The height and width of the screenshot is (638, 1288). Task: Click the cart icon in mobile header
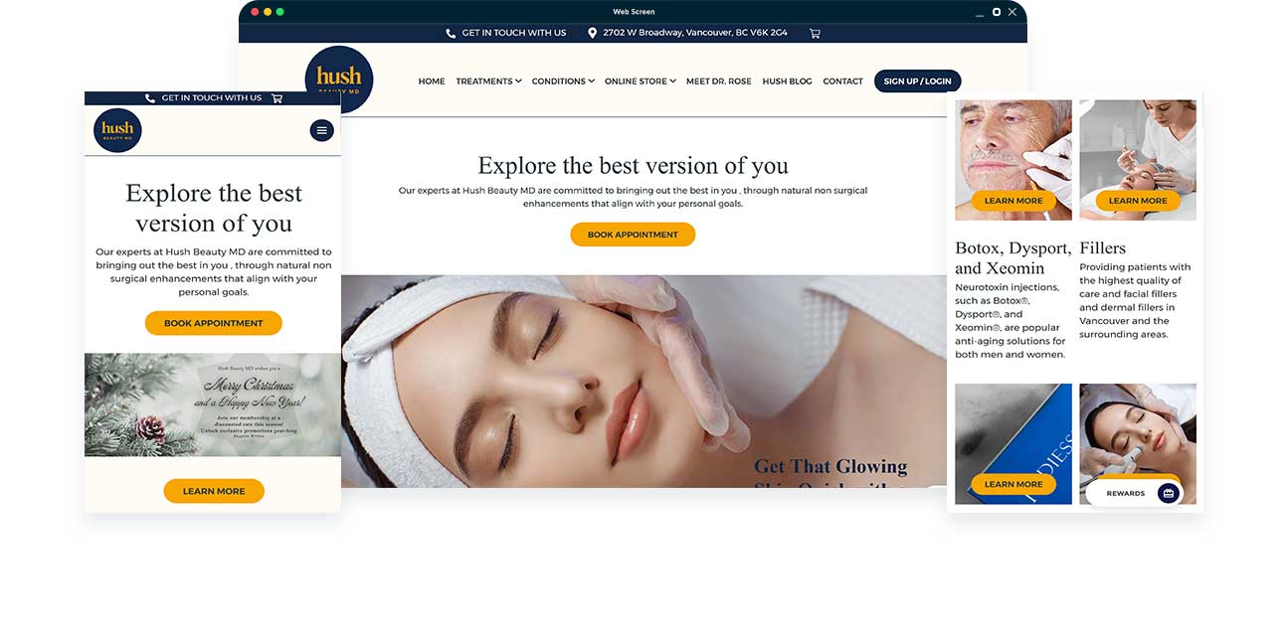pos(276,98)
